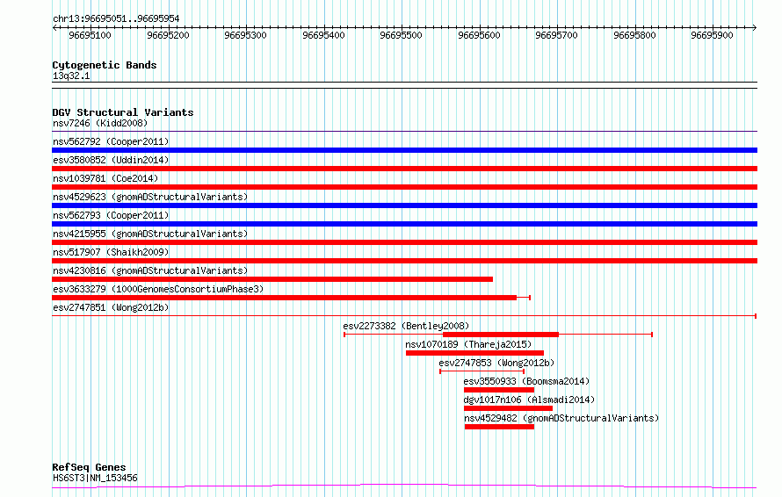Click ruler position 96695900
The height and width of the screenshot is (497, 782).
[x=713, y=35]
